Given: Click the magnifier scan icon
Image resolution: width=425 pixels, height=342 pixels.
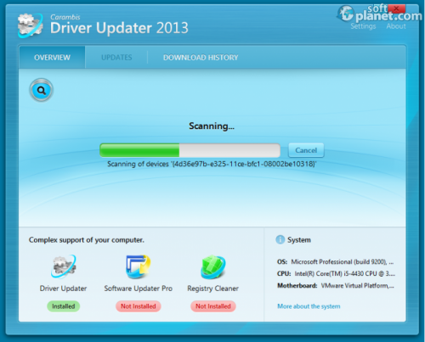Looking at the screenshot, I should click(42, 91).
